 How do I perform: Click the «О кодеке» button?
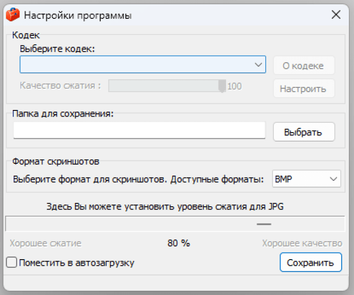pos(304,66)
